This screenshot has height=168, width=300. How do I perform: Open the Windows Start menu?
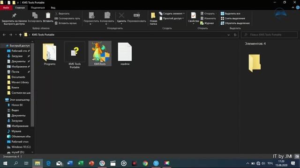click(x=5, y=163)
